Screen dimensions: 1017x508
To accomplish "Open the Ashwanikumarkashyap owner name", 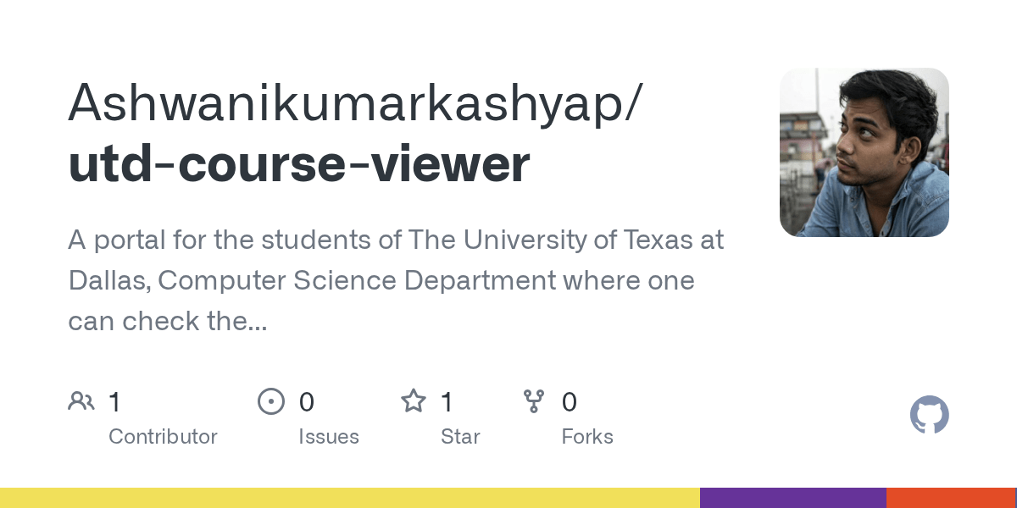I will coord(356,102).
